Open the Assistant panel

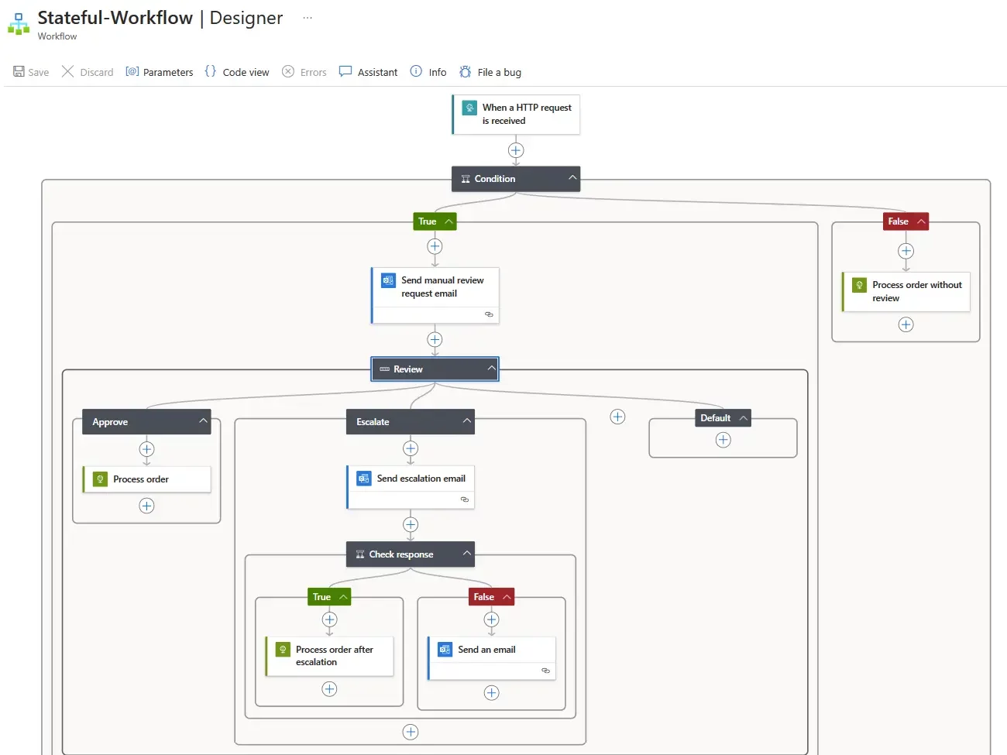point(369,72)
